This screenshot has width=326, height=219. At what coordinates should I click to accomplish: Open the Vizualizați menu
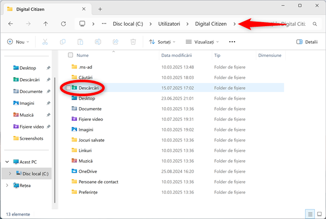[x=204, y=42]
